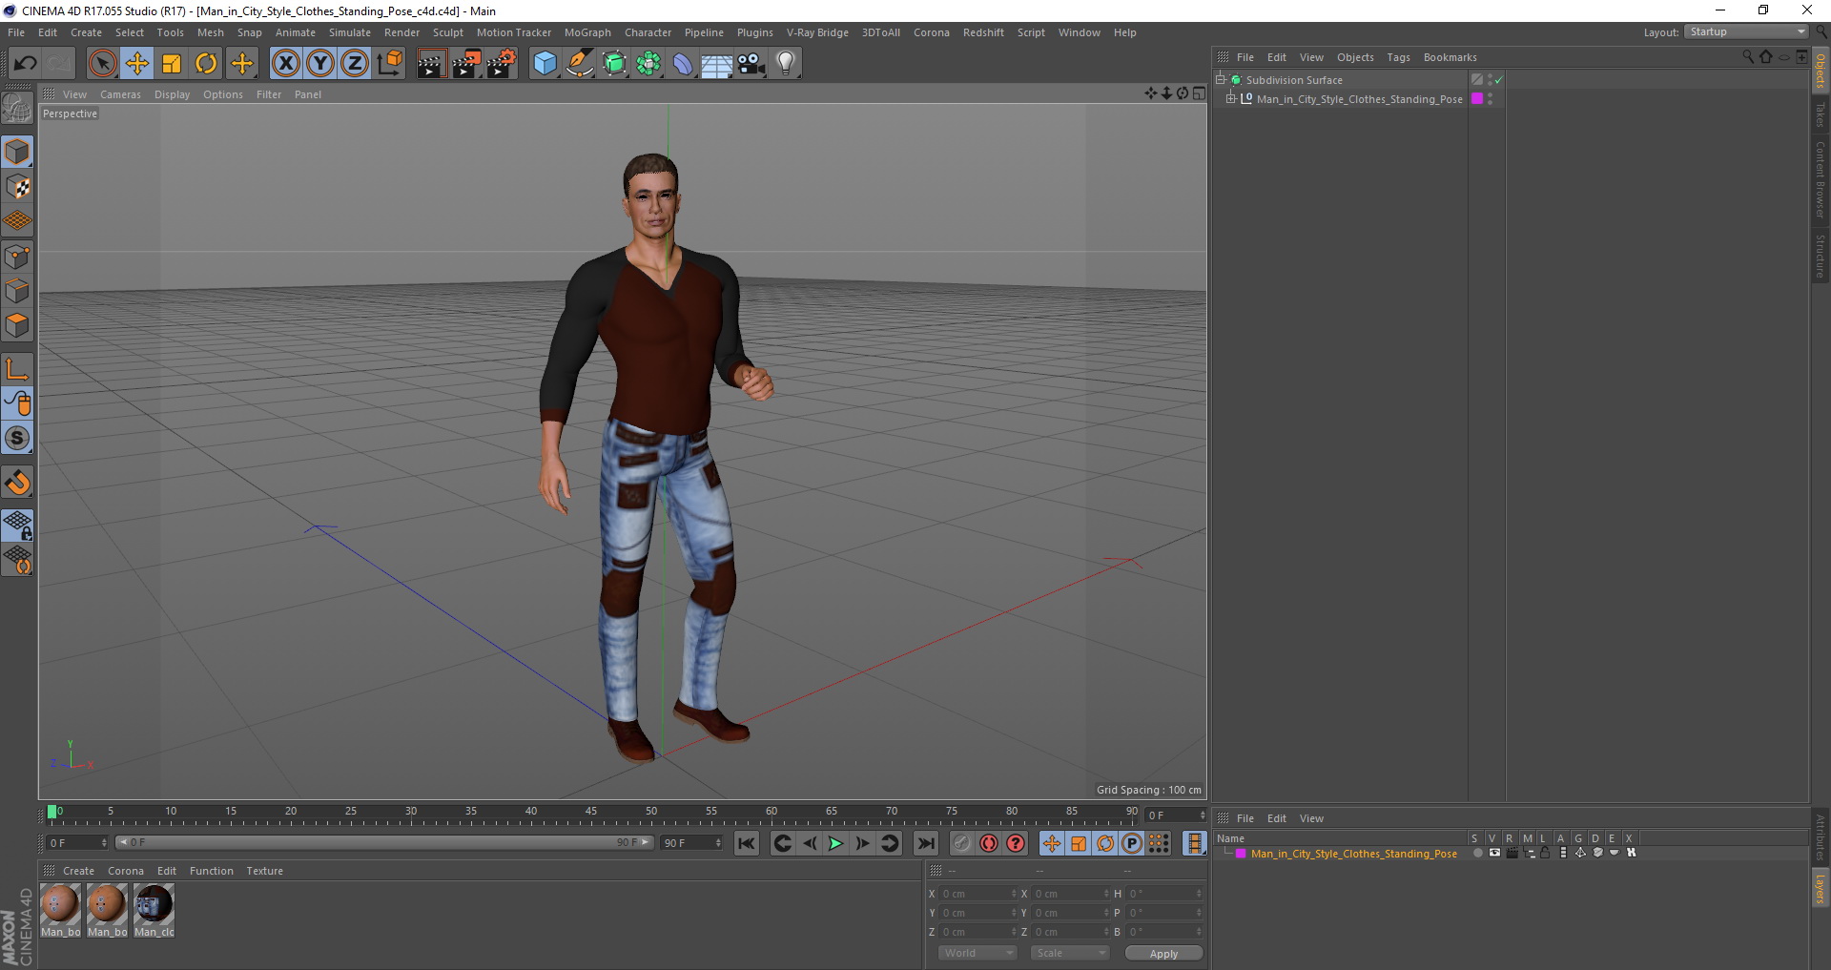
Task: Add a Cube primitive object
Action: pos(545,64)
